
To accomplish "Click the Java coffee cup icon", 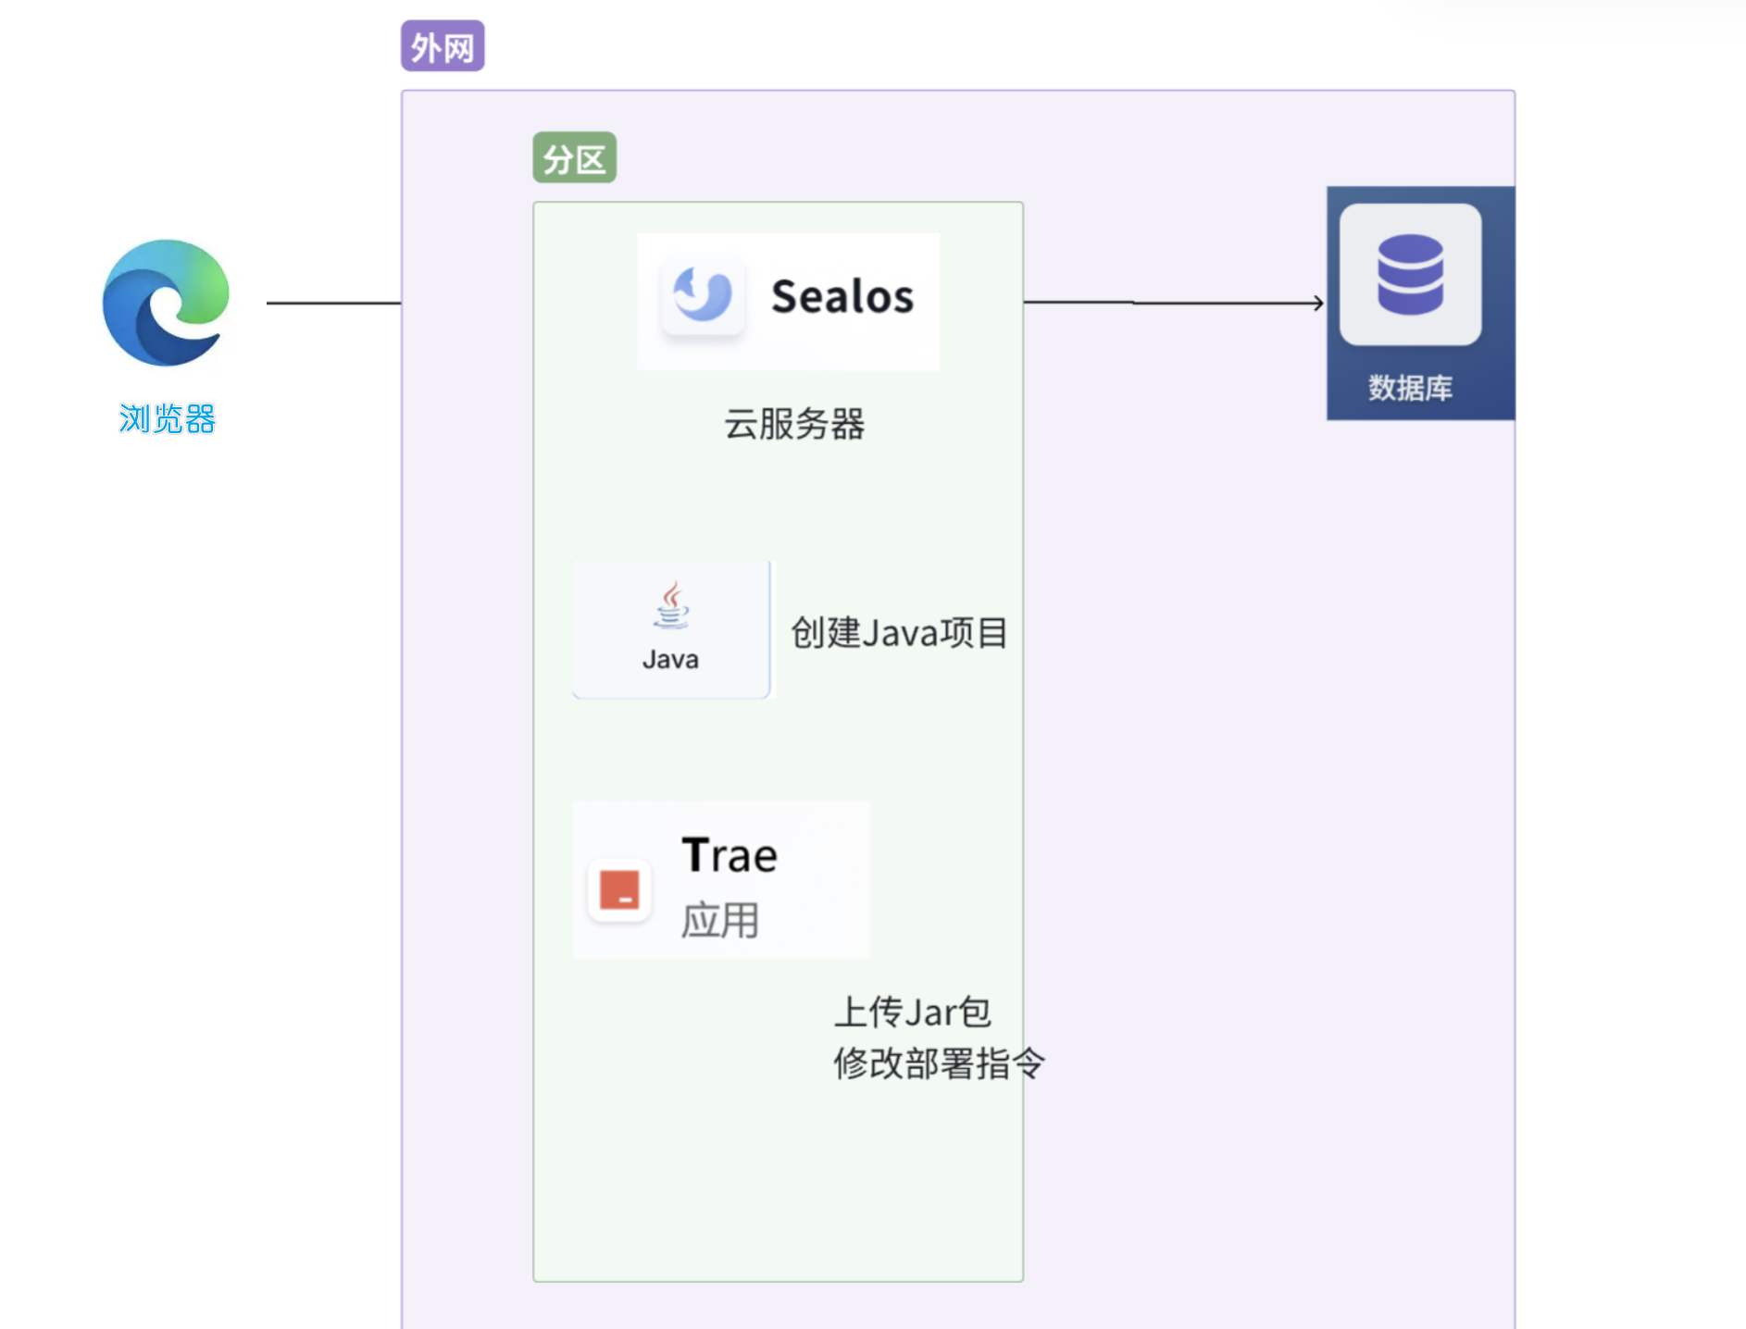I will click(672, 605).
